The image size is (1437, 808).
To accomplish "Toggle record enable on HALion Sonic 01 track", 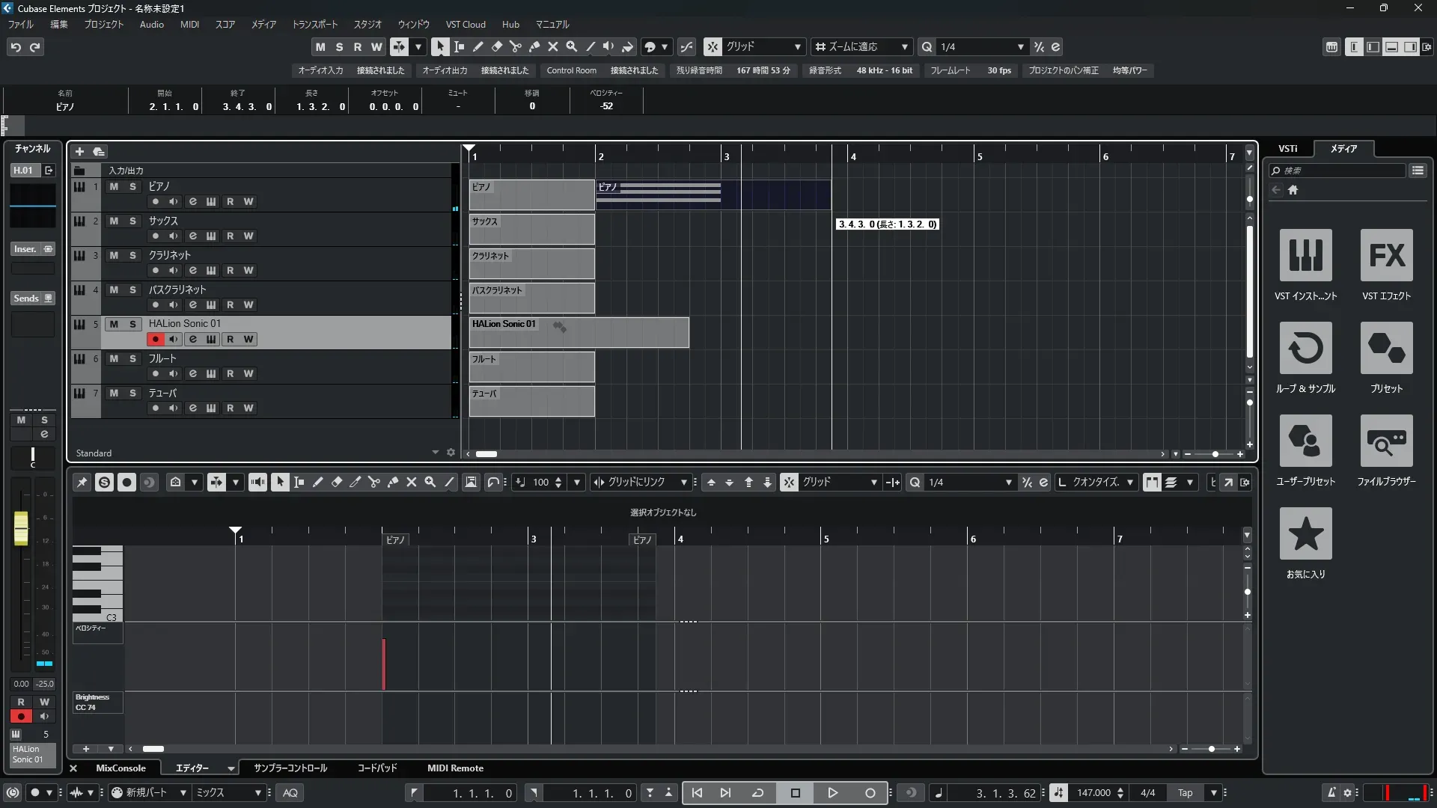I will [155, 339].
